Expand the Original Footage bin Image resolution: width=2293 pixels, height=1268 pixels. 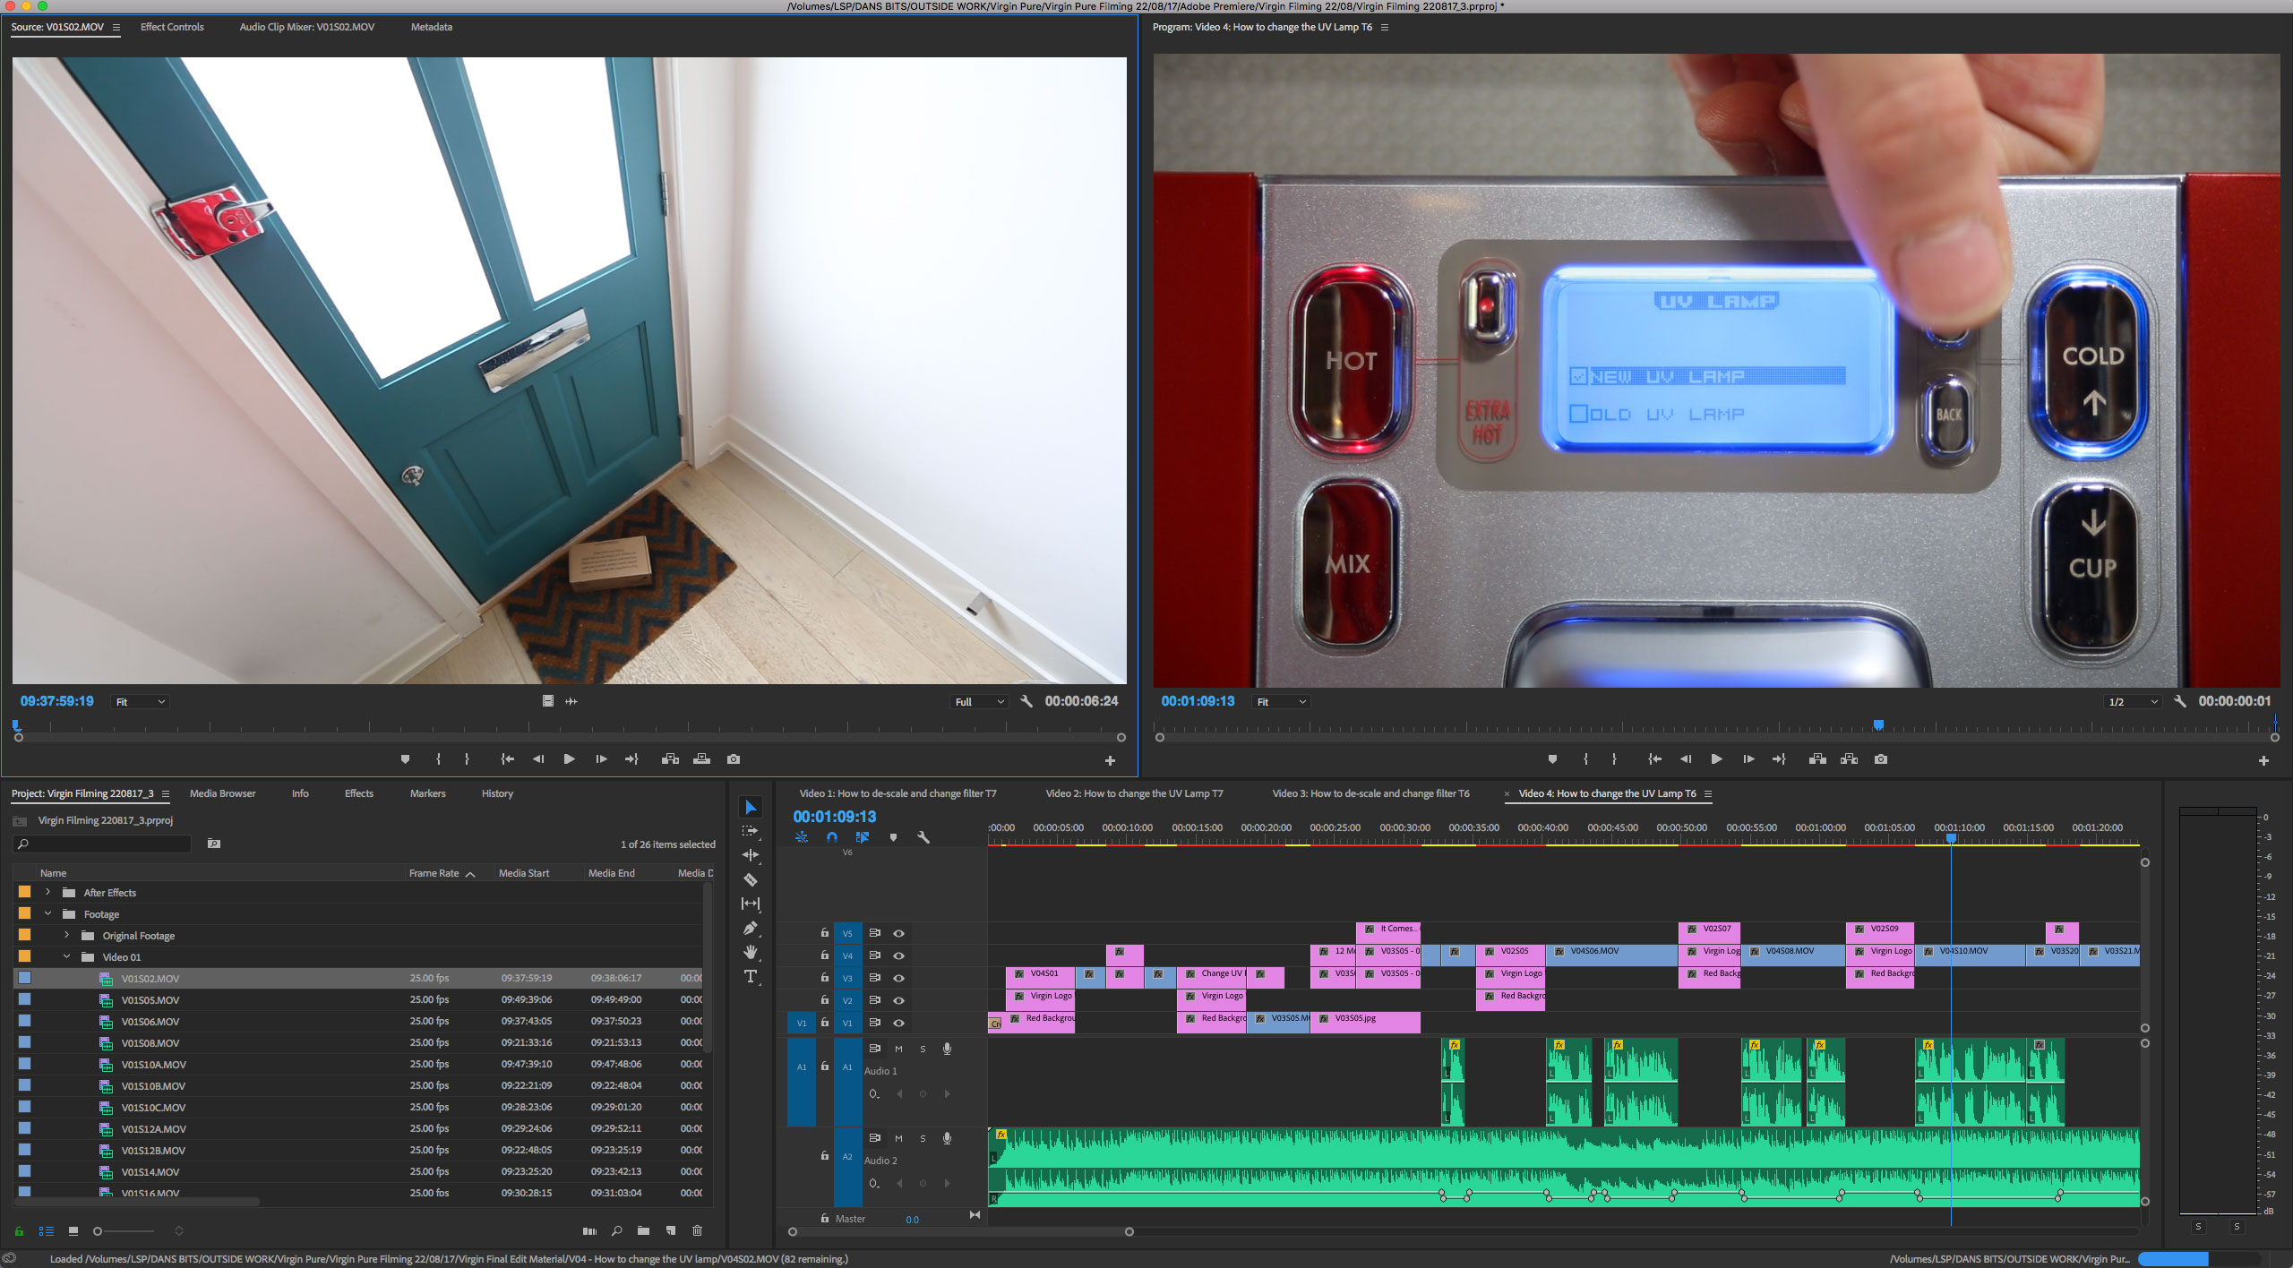[x=67, y=936]
